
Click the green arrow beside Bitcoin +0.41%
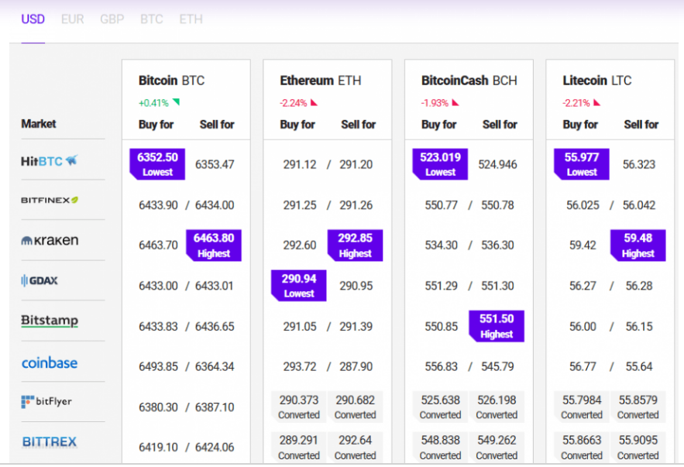click(177, 102)
